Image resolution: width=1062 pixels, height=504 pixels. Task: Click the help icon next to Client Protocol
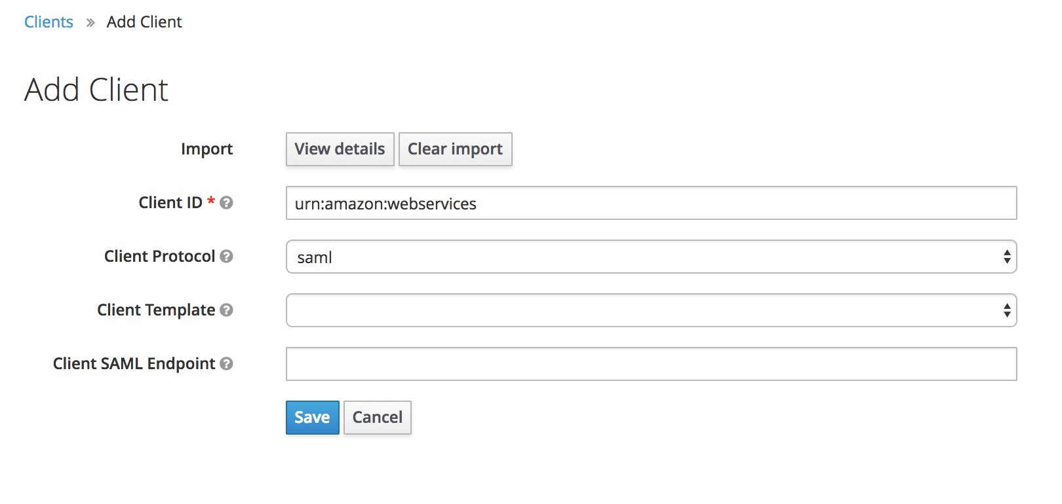(x=226, y=257)
